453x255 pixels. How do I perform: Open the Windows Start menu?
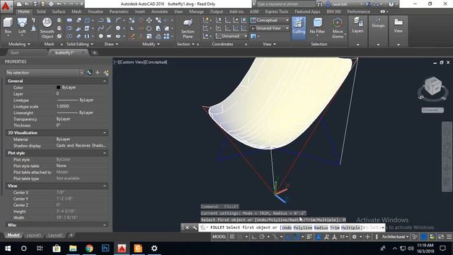(8, 248)
